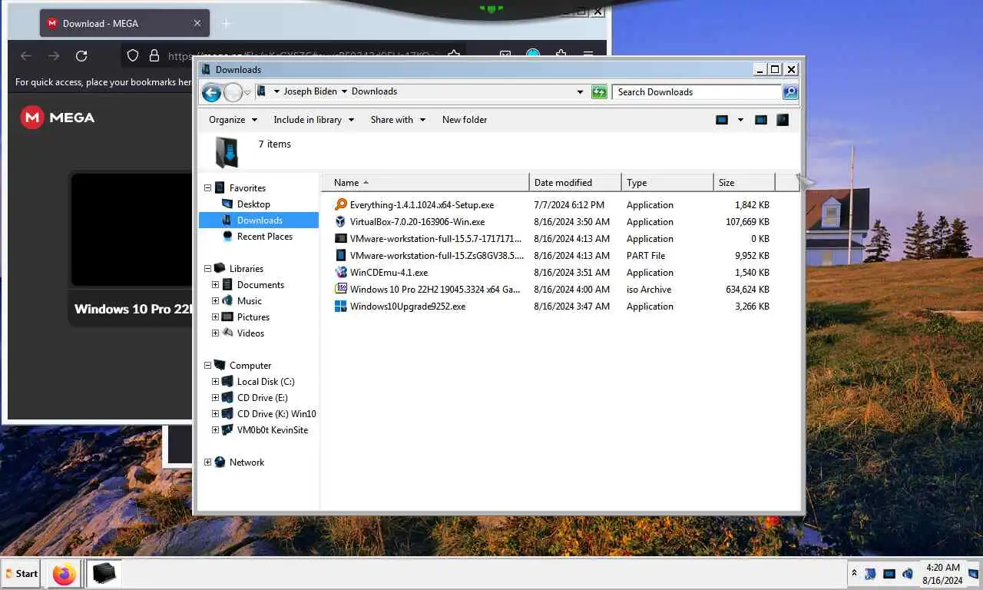Open Include in library dropdown
Screen dimensions: 983x590
pyautogui.click(x=313, y=120)
